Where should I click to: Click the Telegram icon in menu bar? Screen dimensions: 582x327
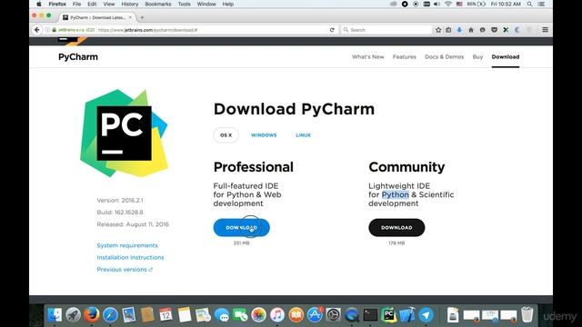(x=405, y=4)
